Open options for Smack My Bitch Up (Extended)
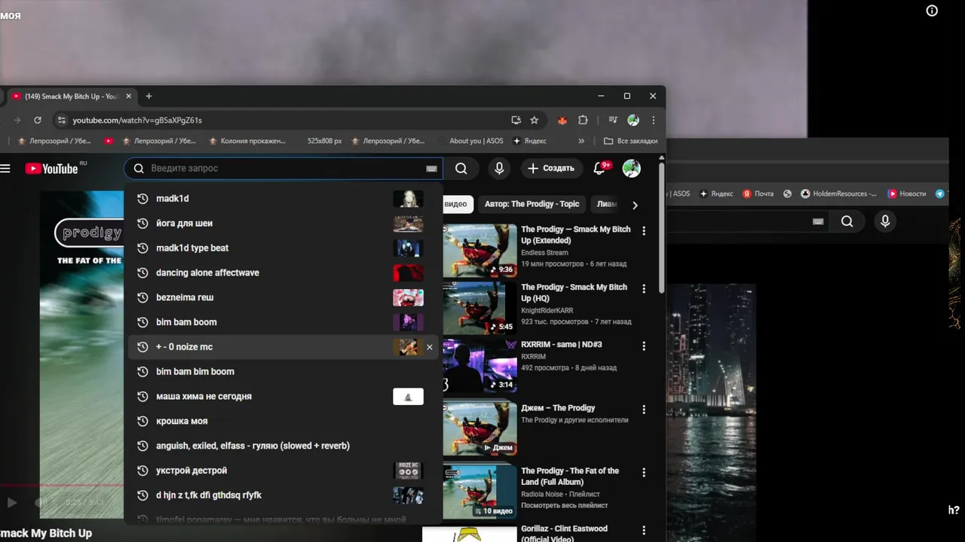The image size is (965, 542). tap(644, 231)
